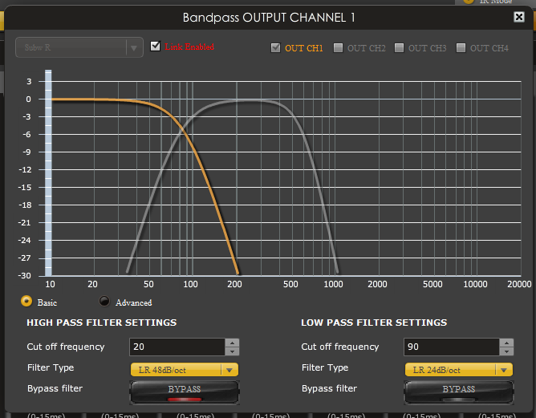Select the Basic mode radio button
The height and width of the screenshot is (418, 536).
26,302
